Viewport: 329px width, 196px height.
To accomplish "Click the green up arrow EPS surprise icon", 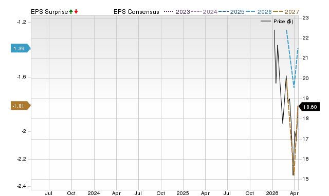I will click(x=71, y=12).
